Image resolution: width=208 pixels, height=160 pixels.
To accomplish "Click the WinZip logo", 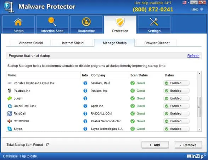I will (196, 156).
